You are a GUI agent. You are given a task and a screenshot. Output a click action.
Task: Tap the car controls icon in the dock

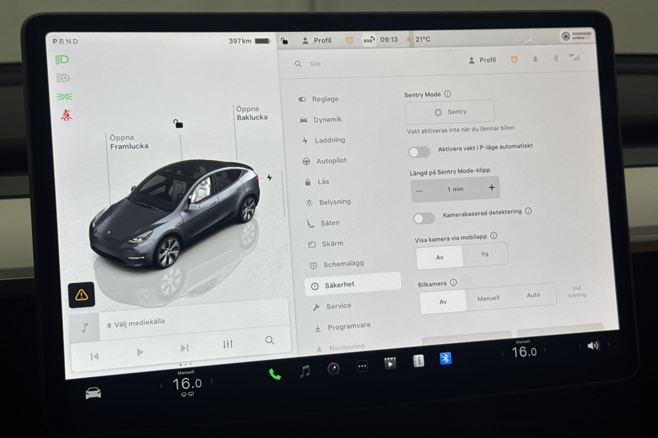(93, 393)
